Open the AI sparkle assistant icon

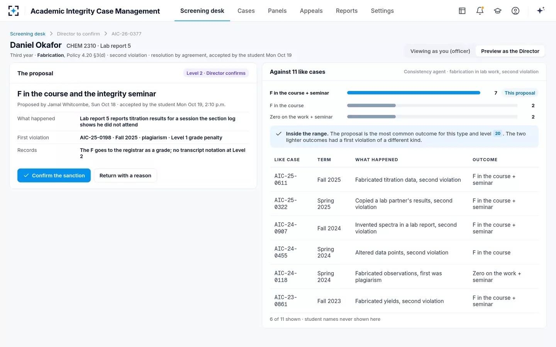pos(541,10)
